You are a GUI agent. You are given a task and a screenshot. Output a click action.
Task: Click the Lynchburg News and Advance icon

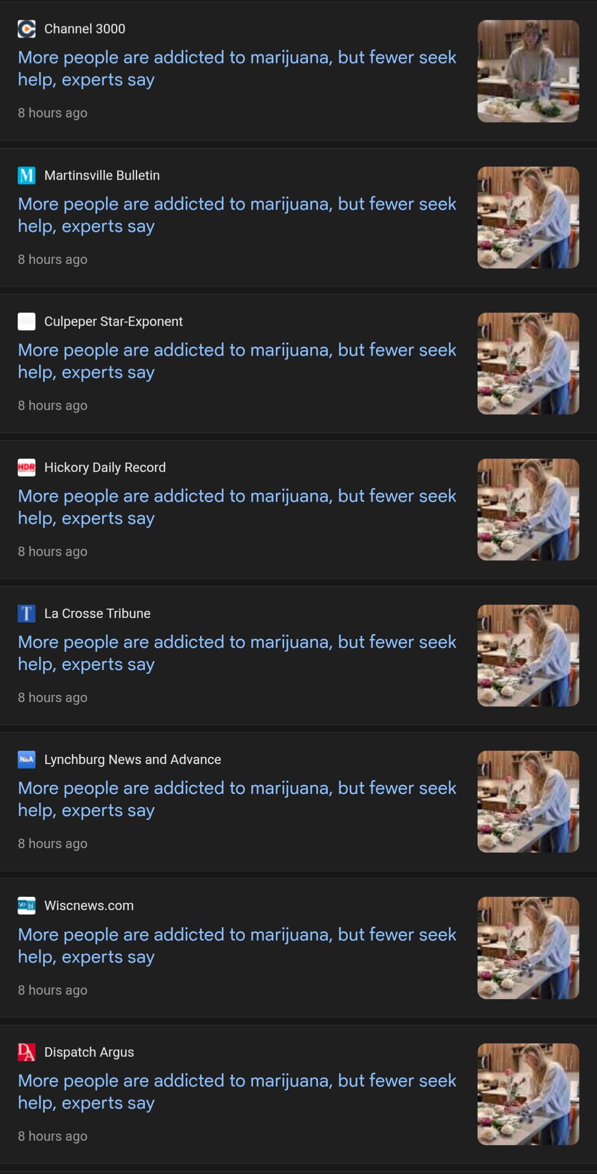coord(27,760)
